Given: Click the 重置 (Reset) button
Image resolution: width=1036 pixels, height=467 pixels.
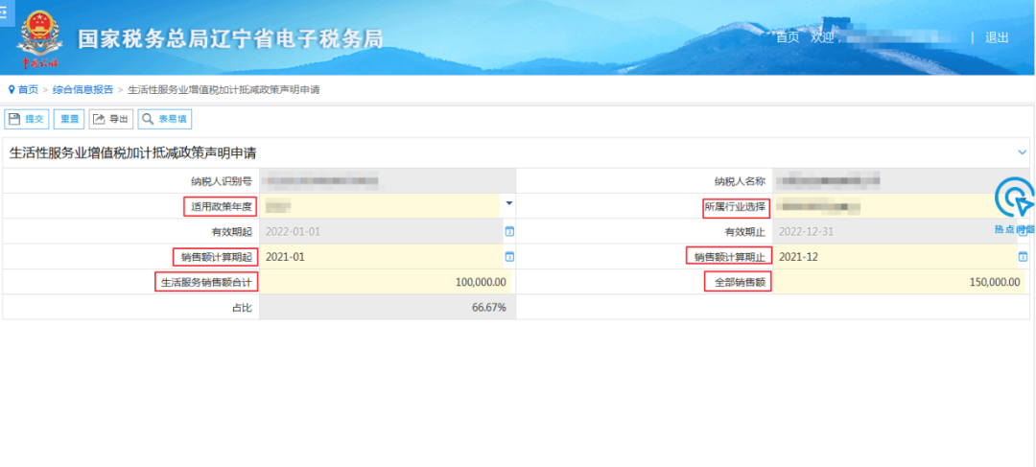Looking at the screenshot, I should click(69, 119).
